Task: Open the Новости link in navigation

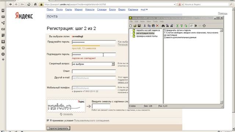Action: (90, 10)
